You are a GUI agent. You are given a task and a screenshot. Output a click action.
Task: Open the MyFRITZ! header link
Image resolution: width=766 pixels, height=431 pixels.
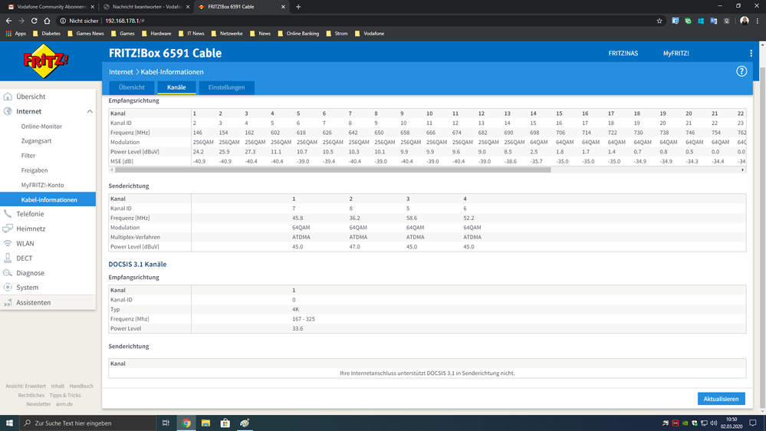pyautogui.click(x=676, y=53)
